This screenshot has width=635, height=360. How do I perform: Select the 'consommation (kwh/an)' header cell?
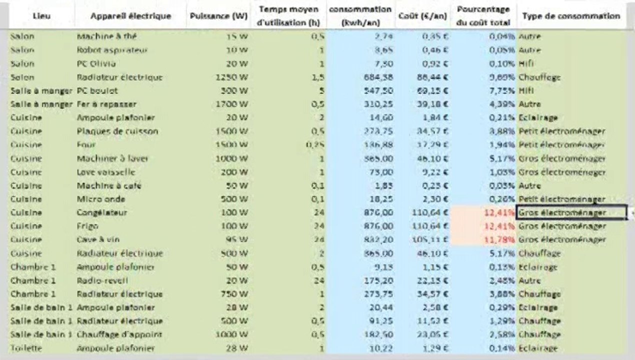click(x=360, y=16)
